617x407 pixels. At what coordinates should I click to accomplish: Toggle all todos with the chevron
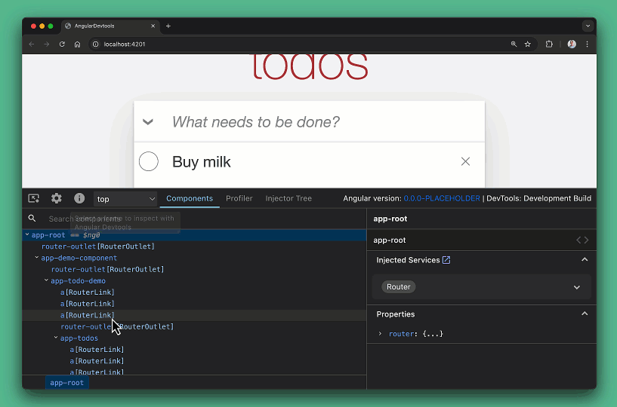click(x=148, y=122)
